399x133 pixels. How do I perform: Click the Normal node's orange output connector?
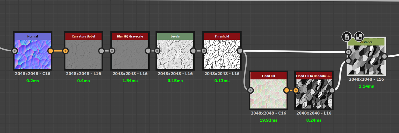tap(51, 51)
